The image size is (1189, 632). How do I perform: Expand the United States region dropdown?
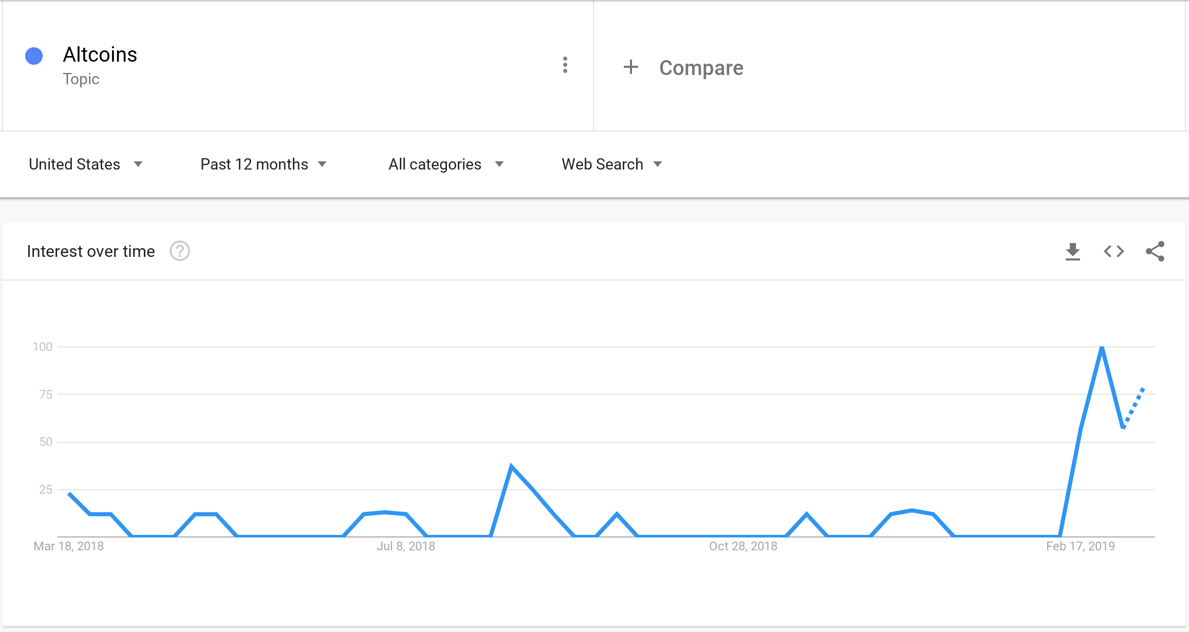tap(86, 164)
